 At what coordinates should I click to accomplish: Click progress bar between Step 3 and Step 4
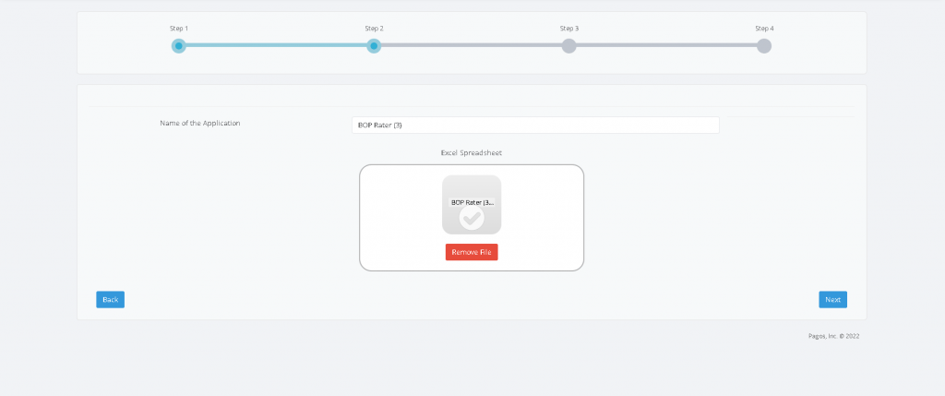pyautogui.click(x=666, y=46)
